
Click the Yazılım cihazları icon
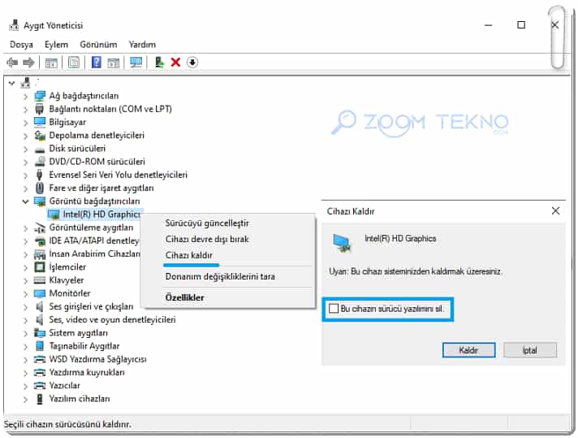tap(40, 399)
